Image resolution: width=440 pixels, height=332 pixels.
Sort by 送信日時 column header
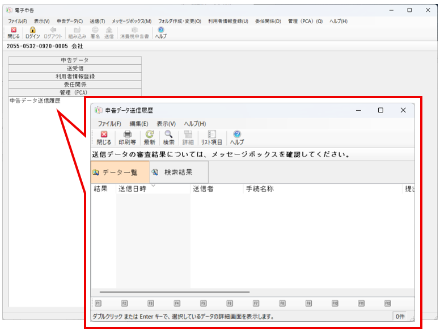tap(132, 189)
